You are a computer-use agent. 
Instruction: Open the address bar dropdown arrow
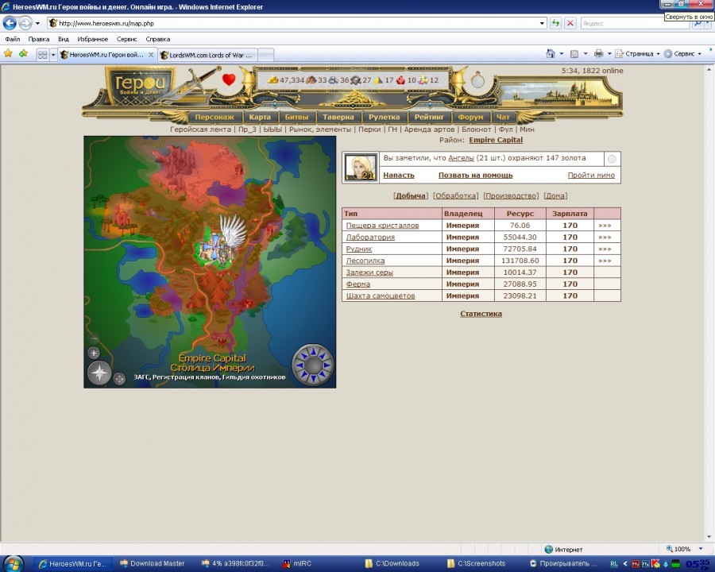(x=542, y=23)
